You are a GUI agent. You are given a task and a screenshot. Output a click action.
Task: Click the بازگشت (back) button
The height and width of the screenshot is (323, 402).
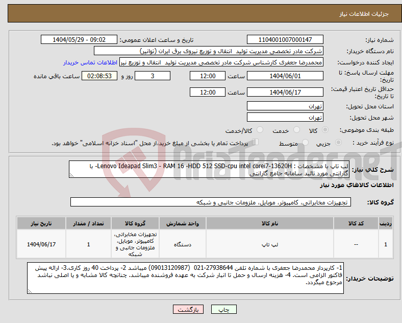[188, 309]
